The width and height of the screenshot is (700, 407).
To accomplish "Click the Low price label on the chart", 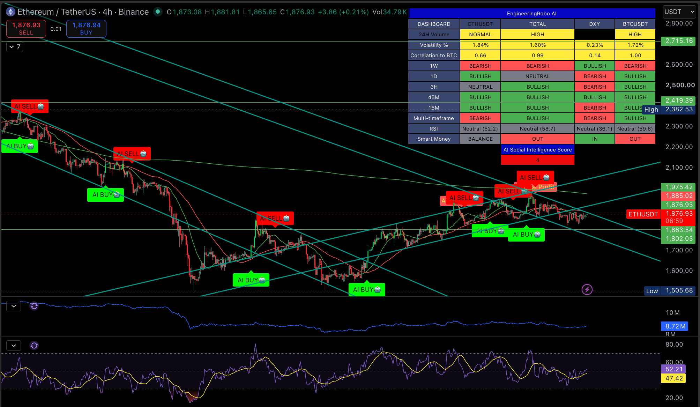I will (x=652, y=291).
